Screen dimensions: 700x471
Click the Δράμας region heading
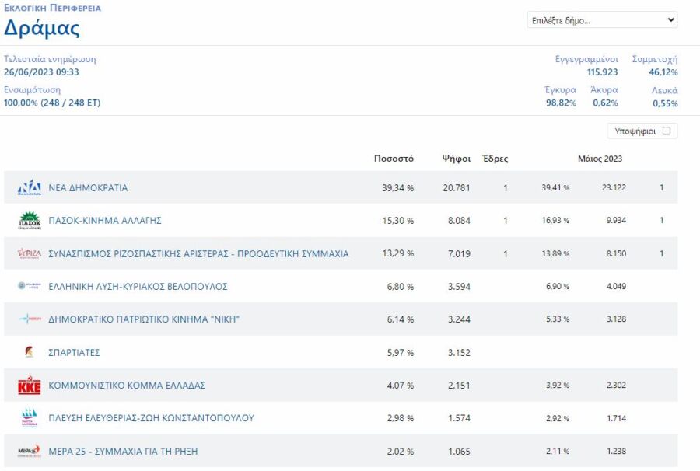tap(42, 28)
